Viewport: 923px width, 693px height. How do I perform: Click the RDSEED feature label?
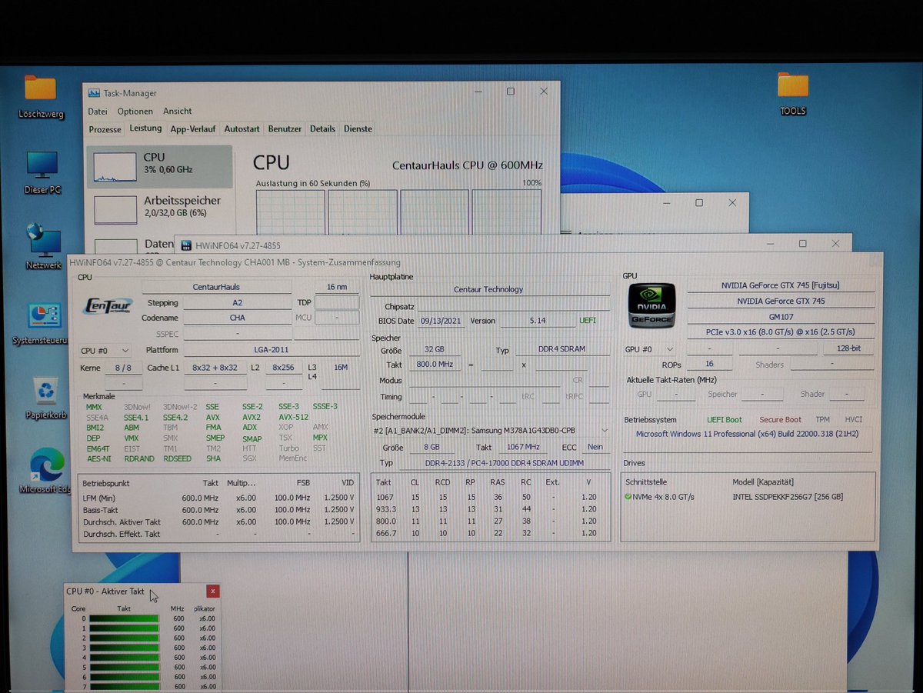(178, 459)
